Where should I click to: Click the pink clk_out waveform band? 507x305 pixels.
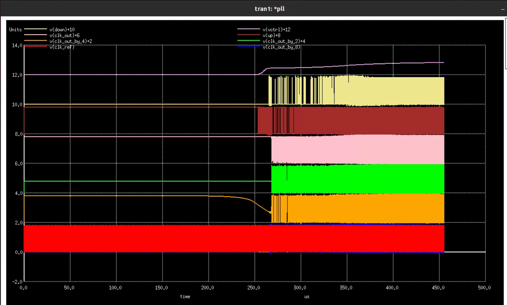(358, 149)
